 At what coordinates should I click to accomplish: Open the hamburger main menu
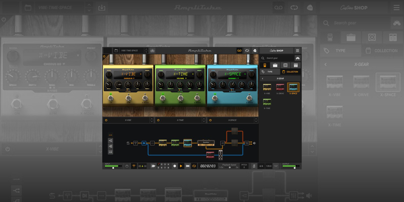pyautogui.click(x=297, y=50)
